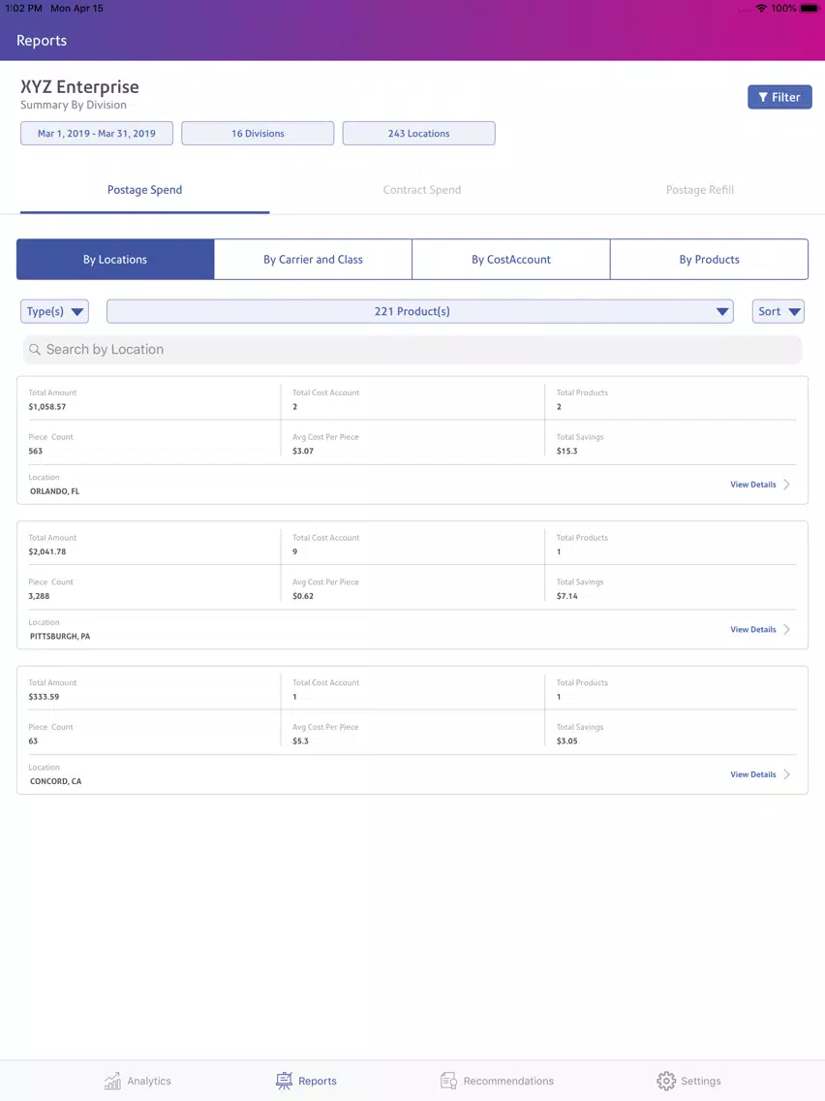This screenshot has width=825, height=1101.
Task: Select the By CostAccount segment
Action: point(510,259)
